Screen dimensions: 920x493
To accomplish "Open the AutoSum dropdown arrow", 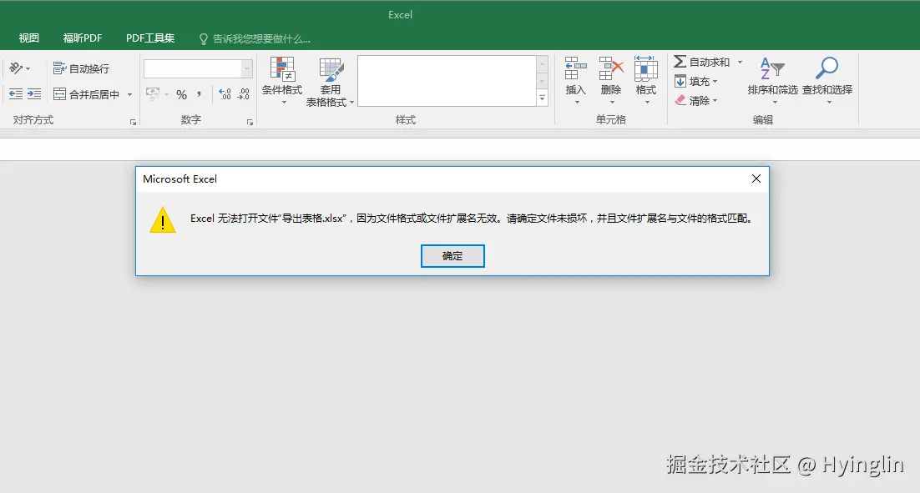I will tap(740, 62).
